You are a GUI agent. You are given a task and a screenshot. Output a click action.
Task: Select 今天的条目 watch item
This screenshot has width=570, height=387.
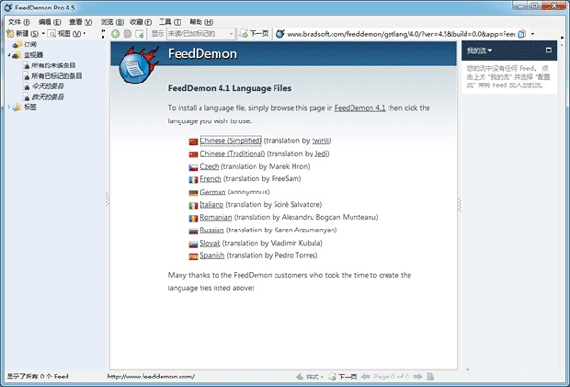47,86
